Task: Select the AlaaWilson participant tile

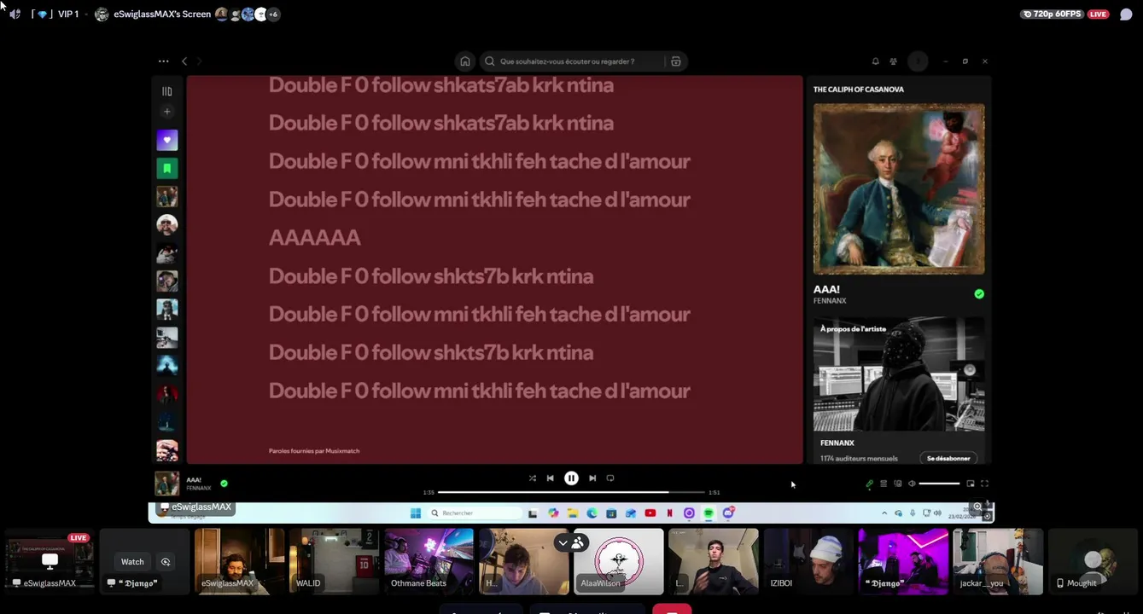Action: click(x=619, y=561)
